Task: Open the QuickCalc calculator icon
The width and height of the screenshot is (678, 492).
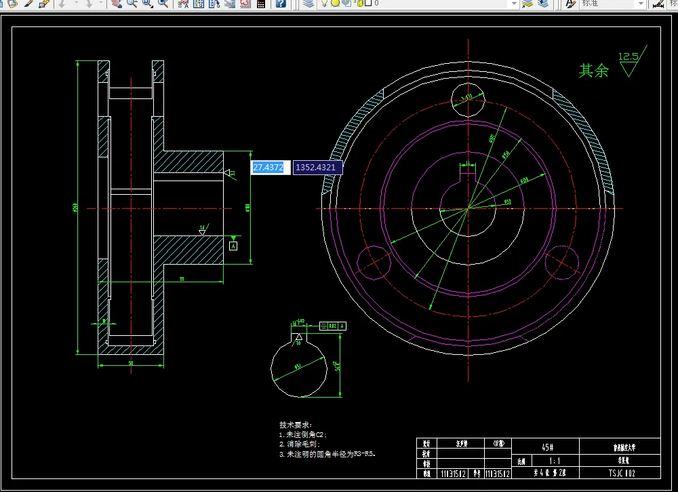Action: tap(260, 3)
